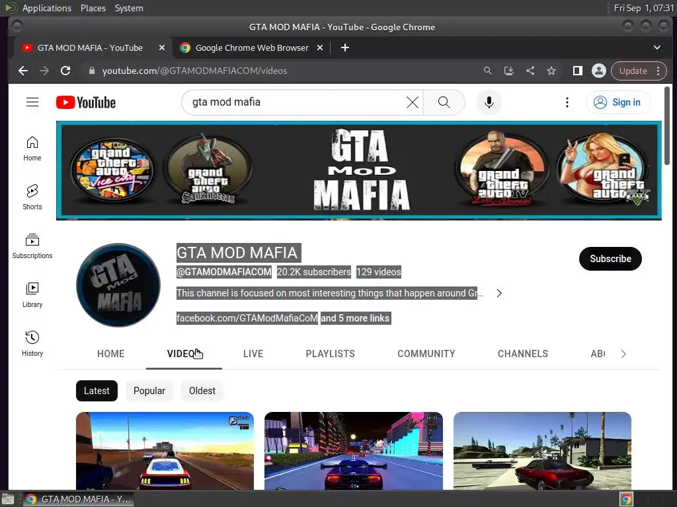Close the GTA MOD MAFIA - YouTube tab
Screen dimensions: 677x507
pos(162,48)
